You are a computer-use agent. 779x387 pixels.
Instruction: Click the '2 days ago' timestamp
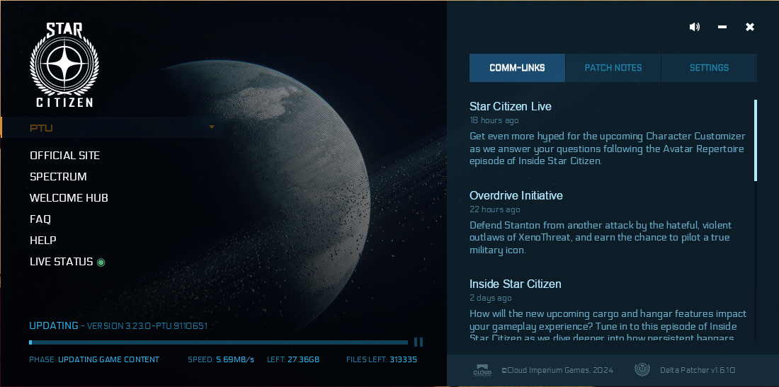[490, 298]
